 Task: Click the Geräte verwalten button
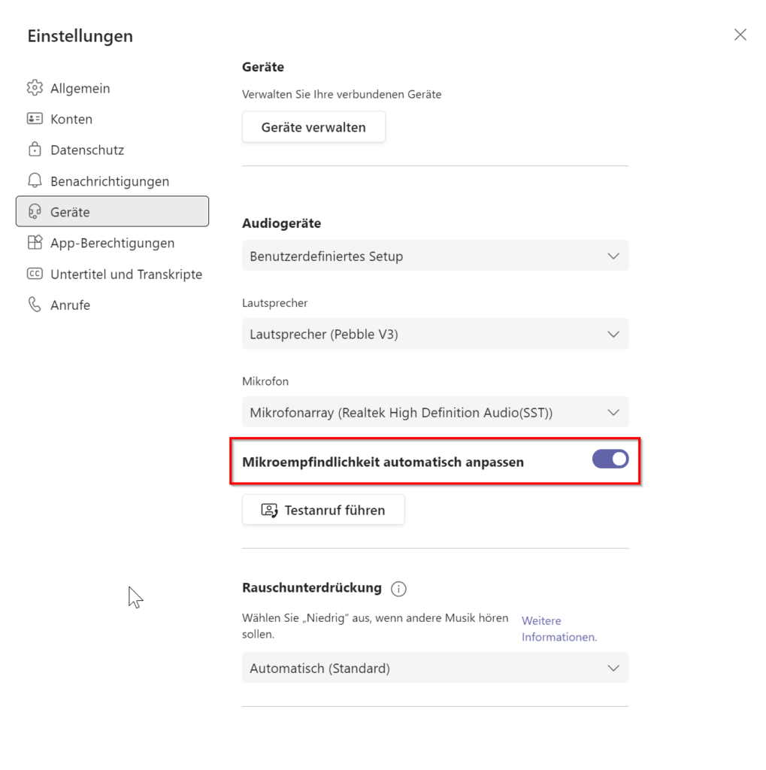(313, 127)
